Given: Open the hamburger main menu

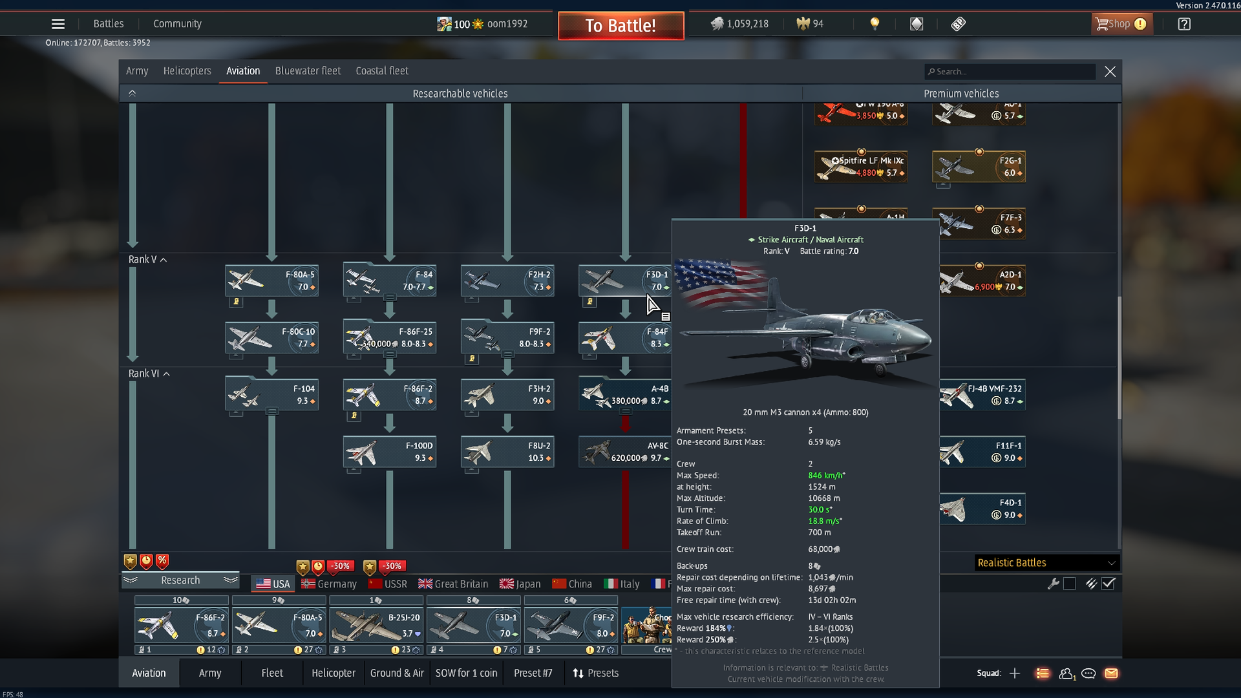Looking at the screenshot, I should click(58, 24).
